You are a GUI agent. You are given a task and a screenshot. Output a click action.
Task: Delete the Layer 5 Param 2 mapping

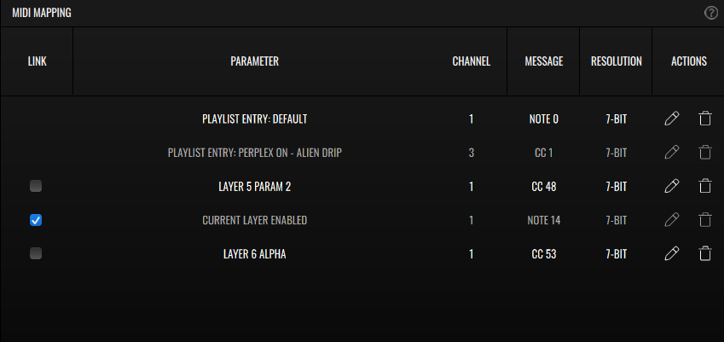704,187
